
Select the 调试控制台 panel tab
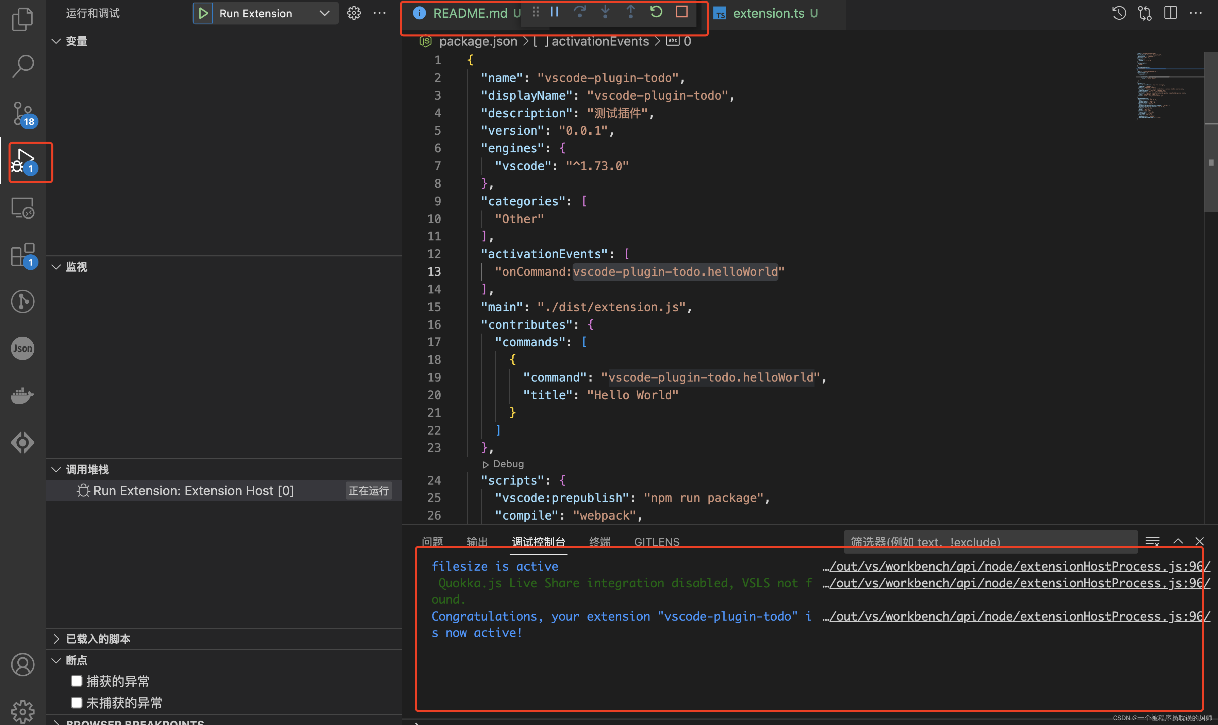(538, 542)
